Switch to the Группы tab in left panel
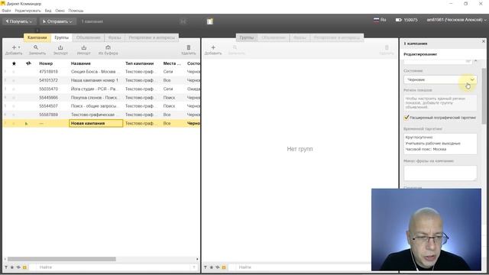Image resolution: width=489 pixels, height=275 pixels. (x=61, y=37)
